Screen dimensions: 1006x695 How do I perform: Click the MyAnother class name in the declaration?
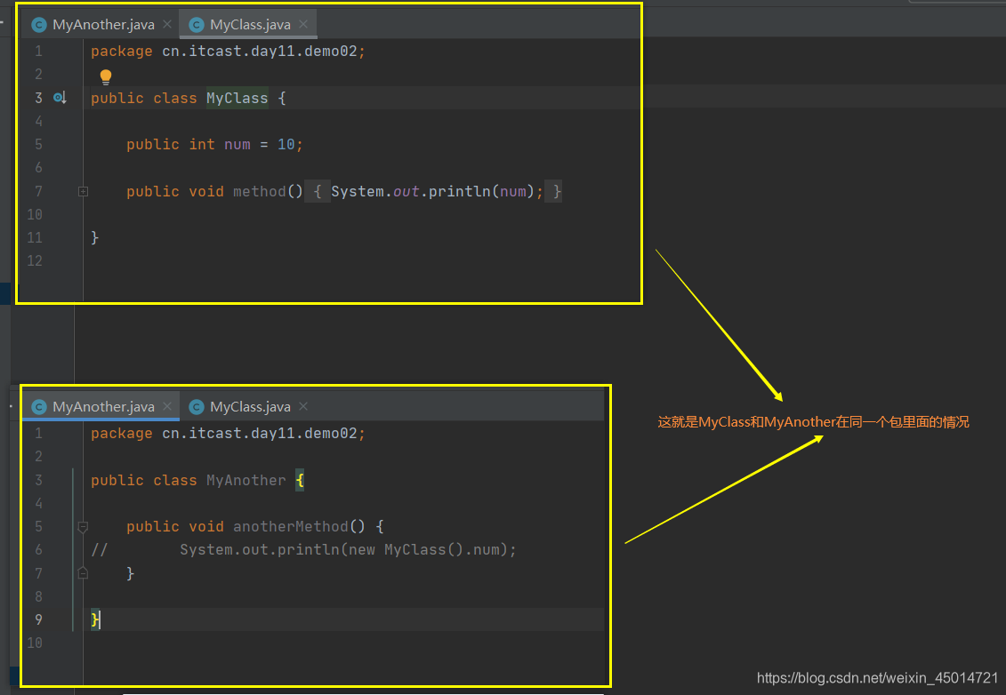tap(245, 480)
